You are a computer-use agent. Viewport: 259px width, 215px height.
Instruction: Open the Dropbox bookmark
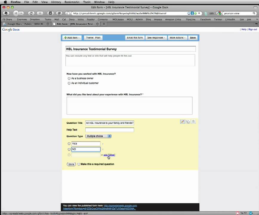(x=35, y=19)
